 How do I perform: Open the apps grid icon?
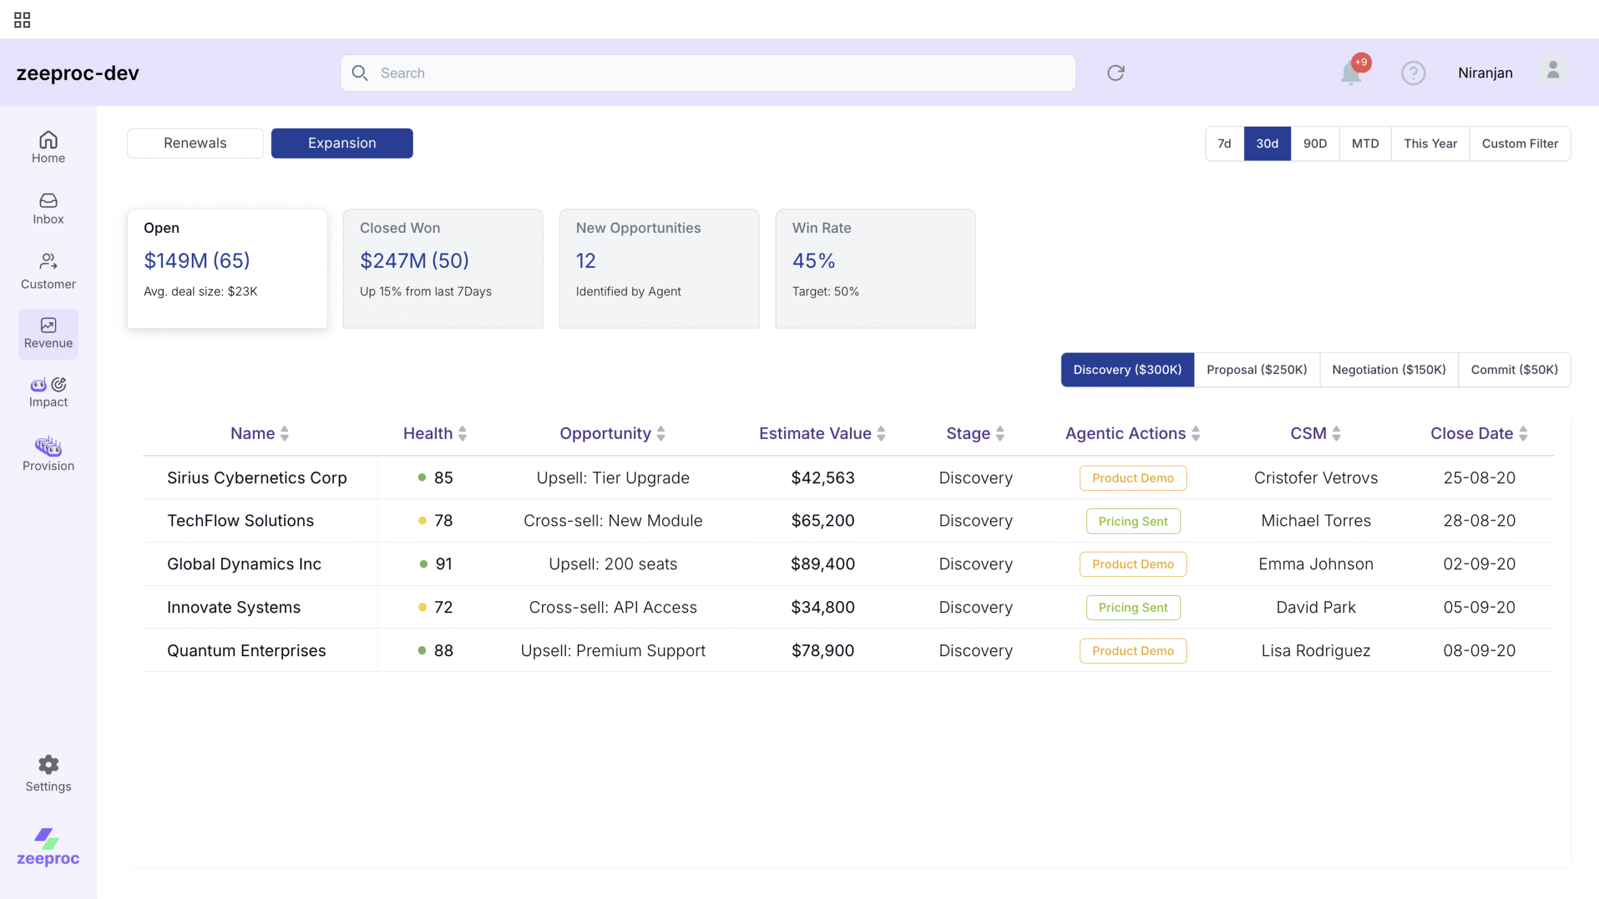(22, 20)
